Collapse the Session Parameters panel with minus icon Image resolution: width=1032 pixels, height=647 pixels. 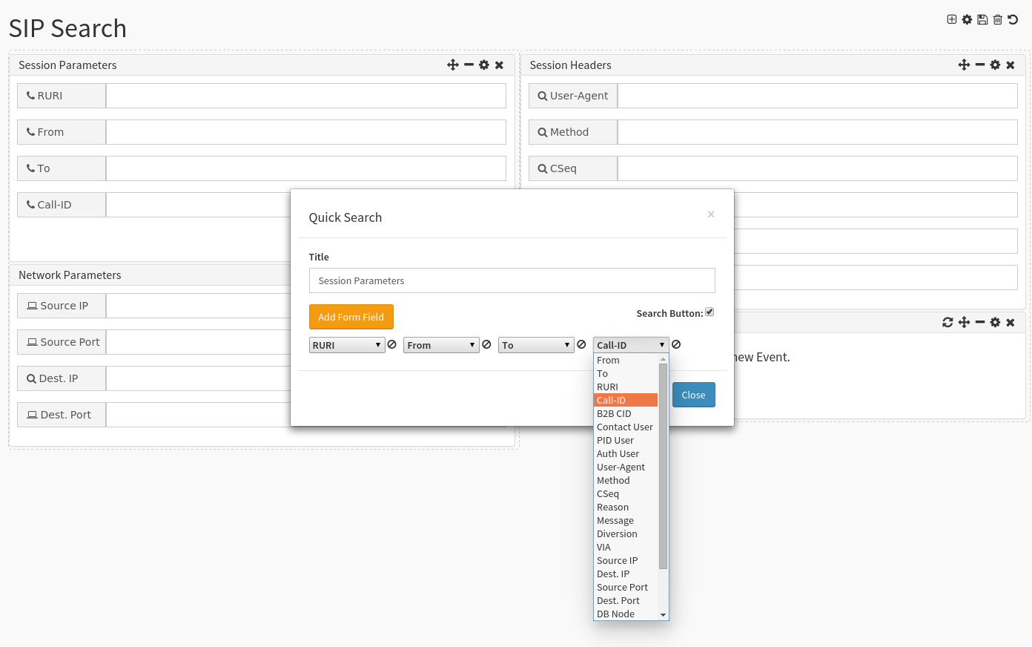tap(469, 65)
